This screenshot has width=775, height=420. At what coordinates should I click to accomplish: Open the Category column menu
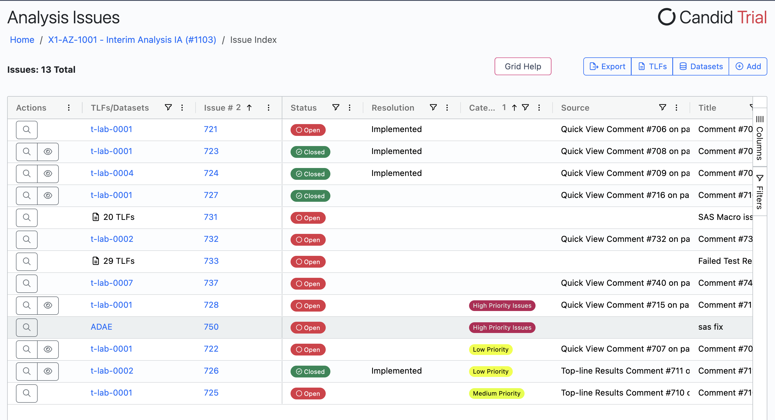click(539, 108)
